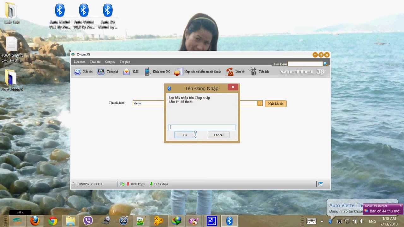The image size is (404, 227).
Task: Open the Hop Thang 6 desktop folder
Action: tap(12, 80)
